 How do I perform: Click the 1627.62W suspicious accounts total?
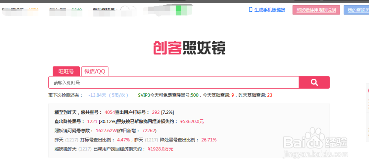[106, 130]
